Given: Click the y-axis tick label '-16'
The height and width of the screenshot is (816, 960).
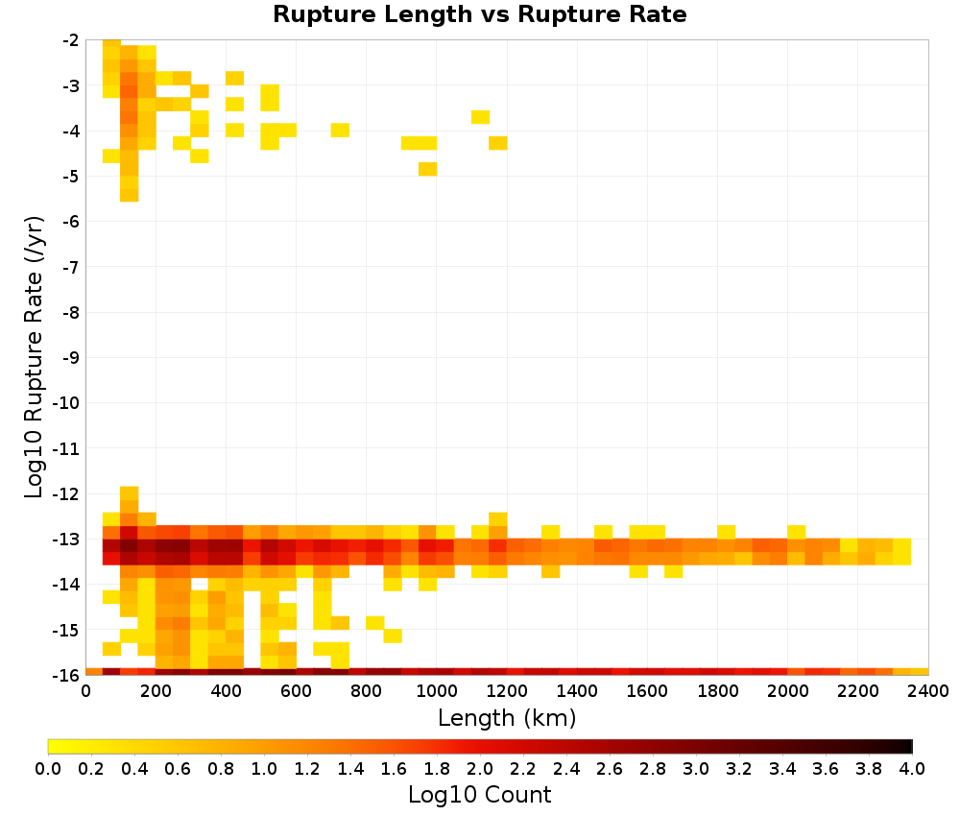Looking at the screenshot, I should (x=65, y=675).
